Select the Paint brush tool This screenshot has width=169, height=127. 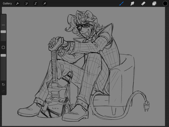121,3
